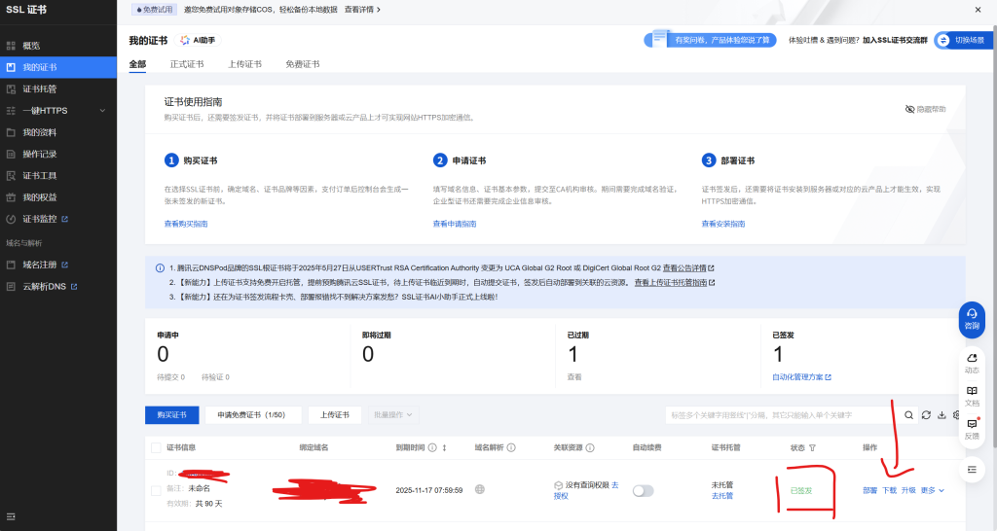Click 部署 action for the certificate
Viewport: 997px width, 531px height.
click(x=869, y=490)
